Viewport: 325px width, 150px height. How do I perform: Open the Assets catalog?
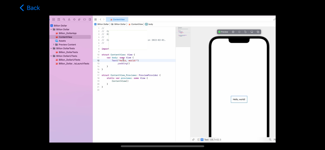(x=60, y=41)
